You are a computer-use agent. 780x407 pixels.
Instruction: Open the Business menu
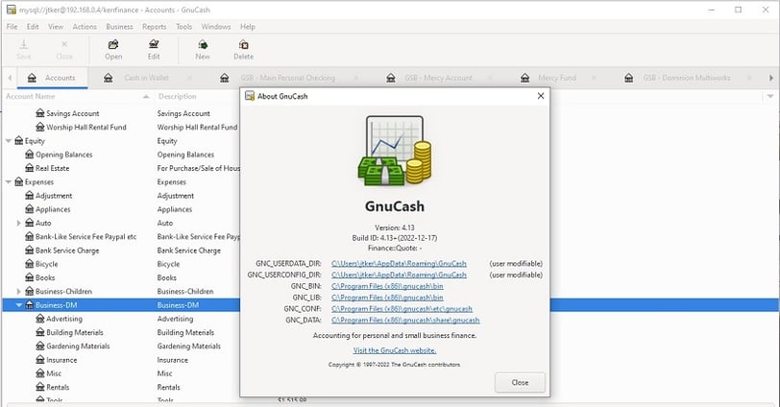point(119,26)
